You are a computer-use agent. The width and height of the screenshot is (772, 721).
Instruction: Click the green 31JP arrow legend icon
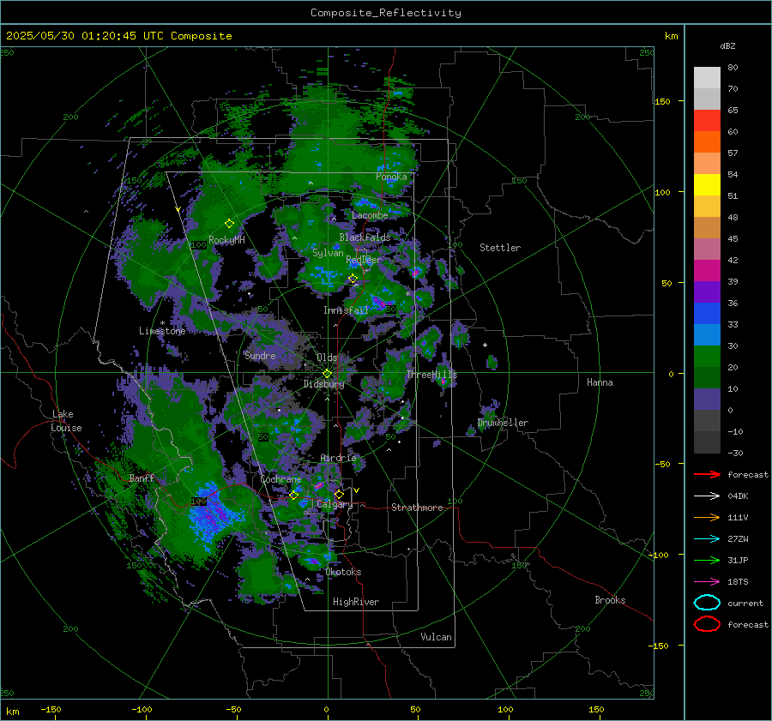707,560
